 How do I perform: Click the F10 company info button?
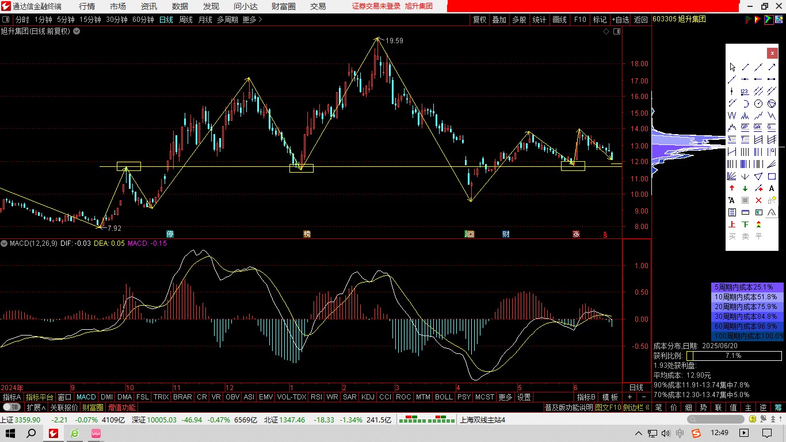579,20
